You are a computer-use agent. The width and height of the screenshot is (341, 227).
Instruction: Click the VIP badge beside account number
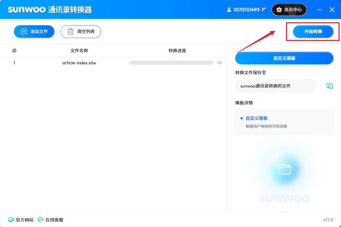pyautogui.click(x=264, y=9)
